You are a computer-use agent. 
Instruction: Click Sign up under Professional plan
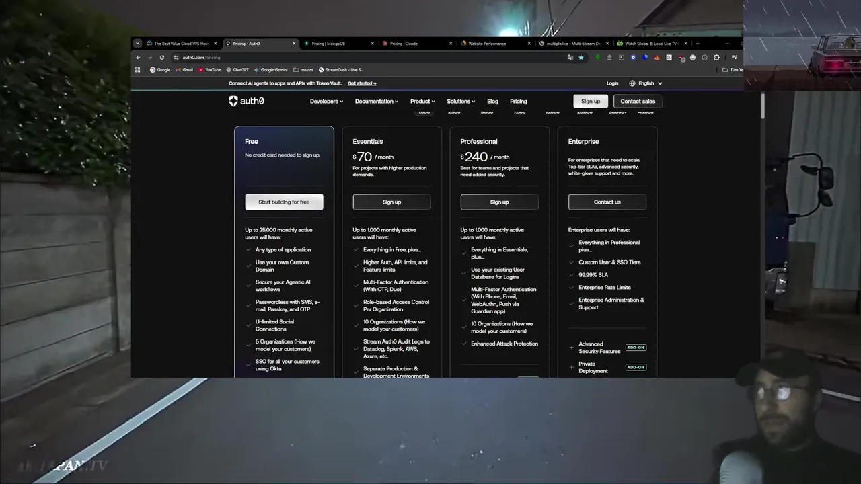499,202
